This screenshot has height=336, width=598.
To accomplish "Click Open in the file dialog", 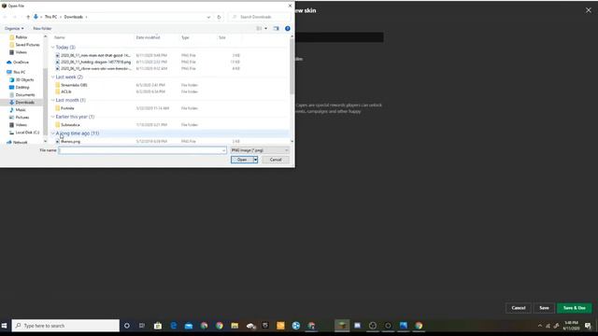I will pyautogui.click(x=242, y=160).
